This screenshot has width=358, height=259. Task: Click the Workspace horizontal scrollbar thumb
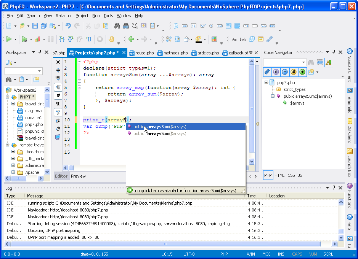click(19, 178)
